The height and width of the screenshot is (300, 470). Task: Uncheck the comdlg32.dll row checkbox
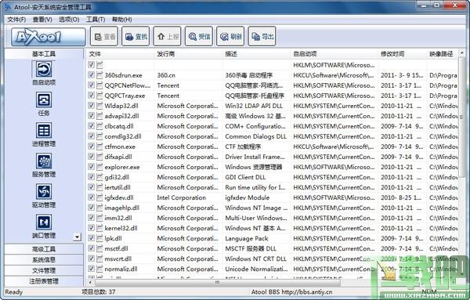91,136
